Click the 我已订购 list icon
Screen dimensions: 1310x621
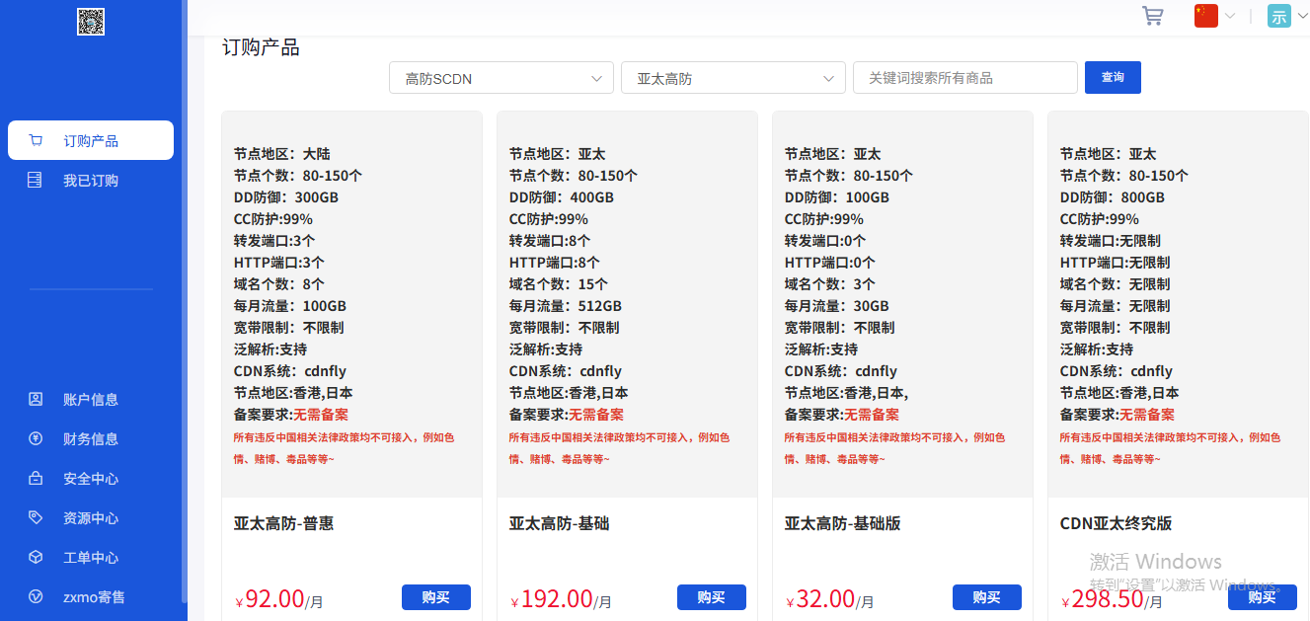(x=36, y=181)
